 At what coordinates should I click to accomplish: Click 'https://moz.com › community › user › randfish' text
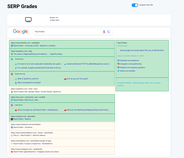[28, 97]
